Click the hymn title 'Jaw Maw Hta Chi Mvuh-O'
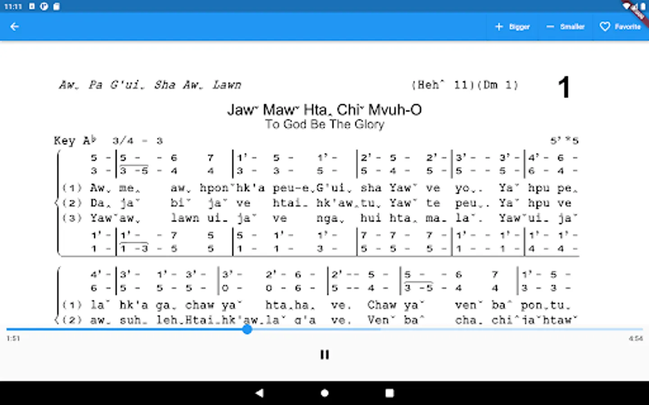 pos(324,110)
